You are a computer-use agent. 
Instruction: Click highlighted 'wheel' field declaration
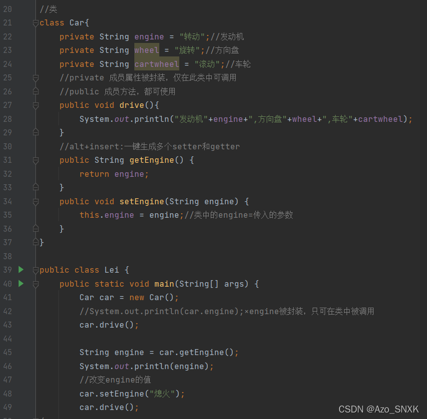[x=146, y=50]
